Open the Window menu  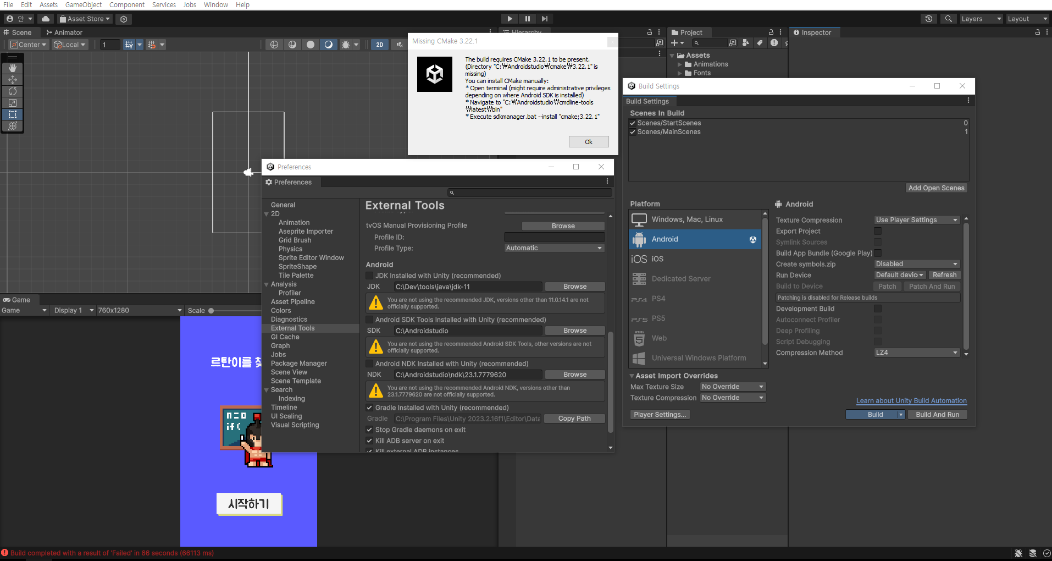[216, 5]
